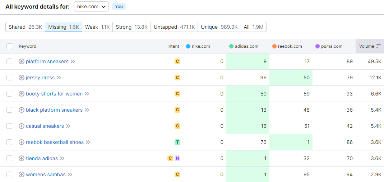
Task: Check the jersey dress row checkbox
Action: pos(9,78)
